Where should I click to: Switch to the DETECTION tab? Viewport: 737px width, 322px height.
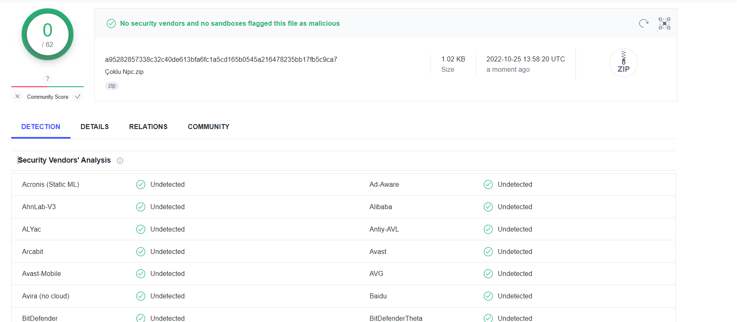click(41, 127)
